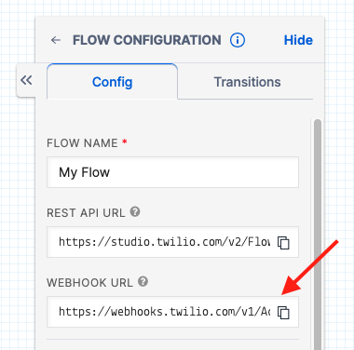This screenshot has width=354, height=350.
Task: Click the REST API URL text field
Action: click(172, 242)
